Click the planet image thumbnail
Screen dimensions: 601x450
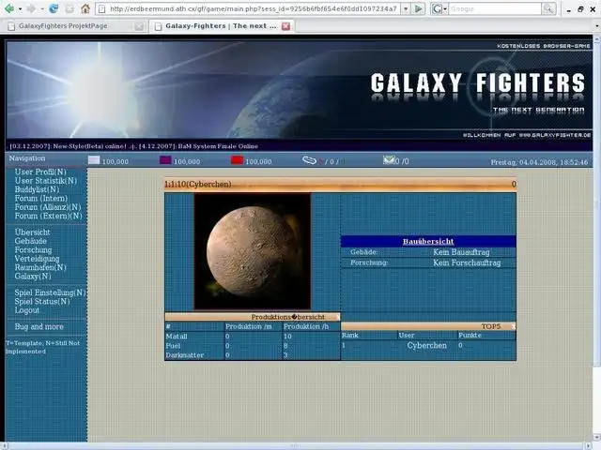point(253,251)
